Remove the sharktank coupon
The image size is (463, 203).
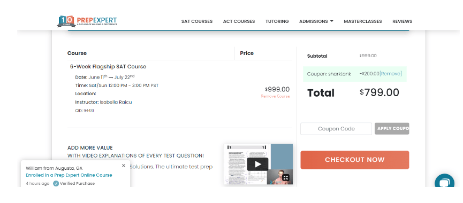(391, 74)
